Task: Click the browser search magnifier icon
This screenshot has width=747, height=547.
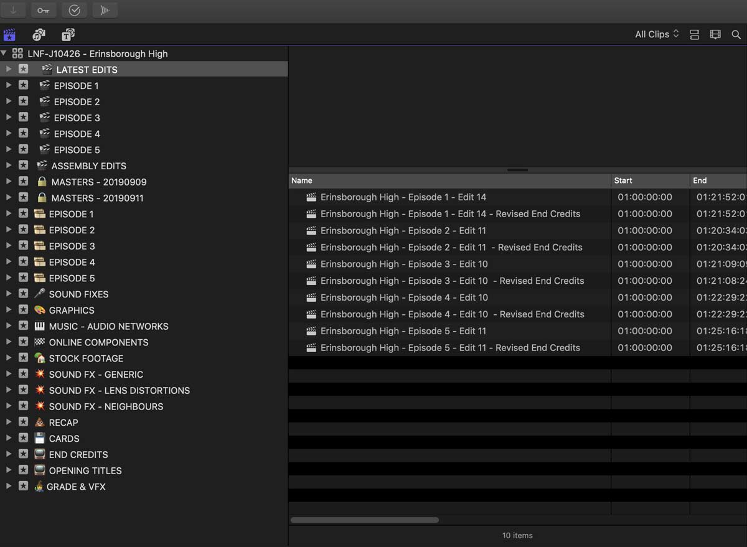Action: (736, 35)
